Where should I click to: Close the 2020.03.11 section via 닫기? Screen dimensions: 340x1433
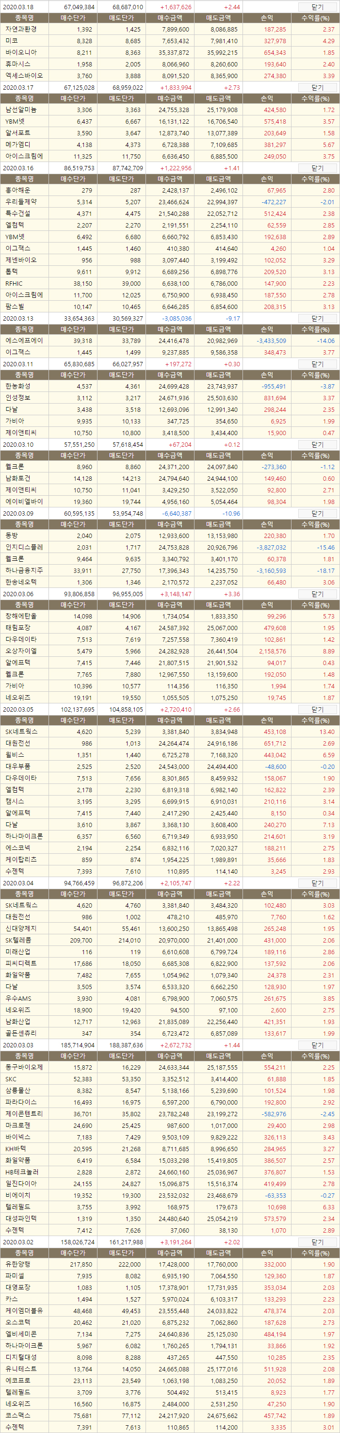(x=317, y=364)
